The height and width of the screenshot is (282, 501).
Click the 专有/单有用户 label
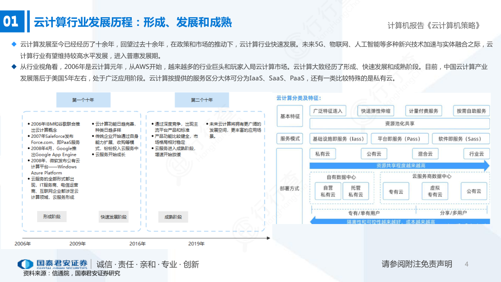[364, 213]
